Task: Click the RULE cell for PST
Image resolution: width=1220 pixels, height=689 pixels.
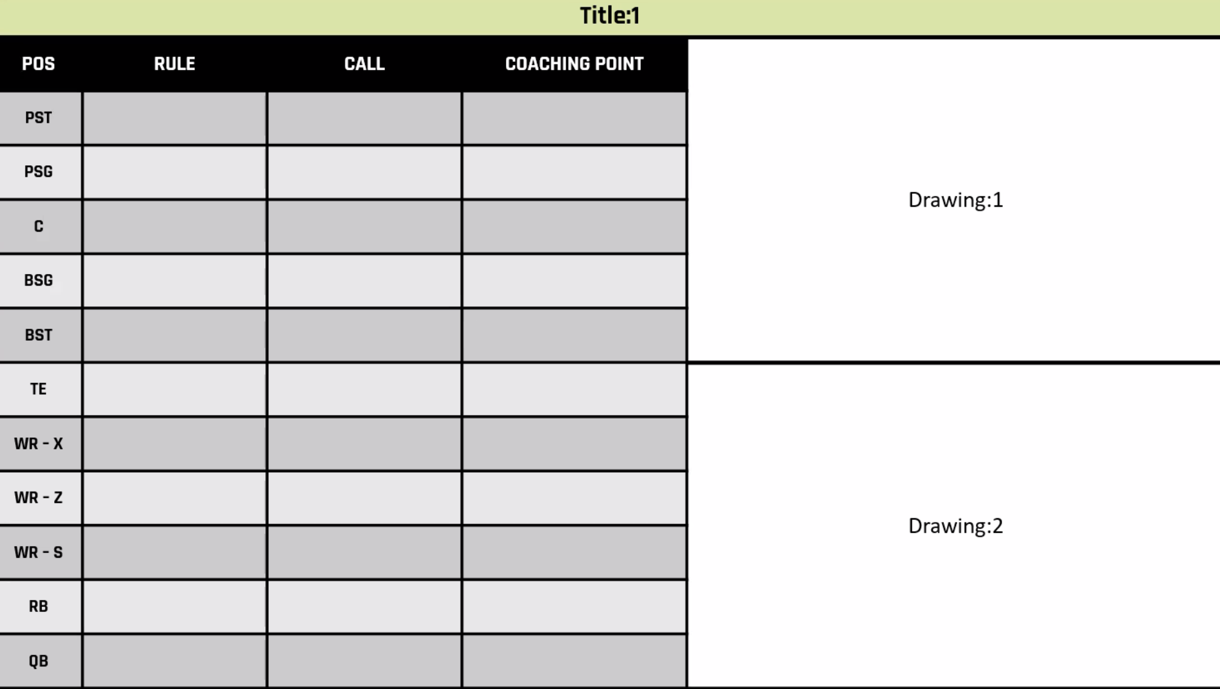Action: (x=175, y=118)
